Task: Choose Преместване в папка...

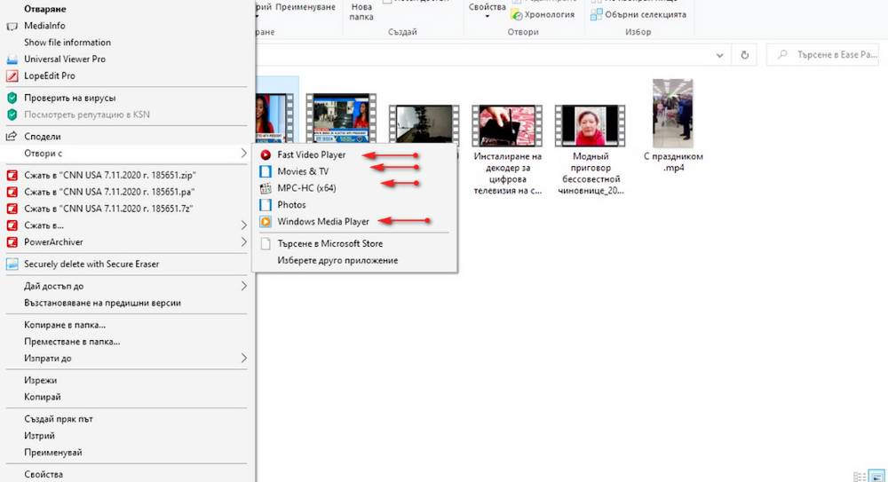Action: (x=72, y=342)
